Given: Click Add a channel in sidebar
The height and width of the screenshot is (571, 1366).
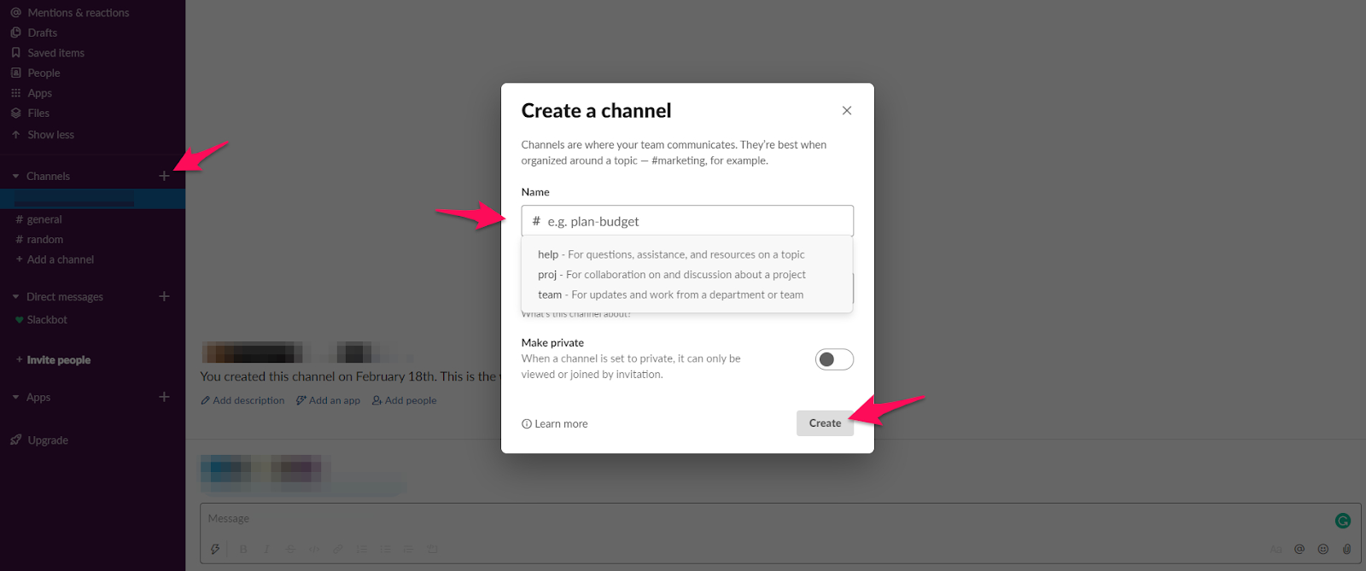Looking at the screenshot, I should point(55,259).
